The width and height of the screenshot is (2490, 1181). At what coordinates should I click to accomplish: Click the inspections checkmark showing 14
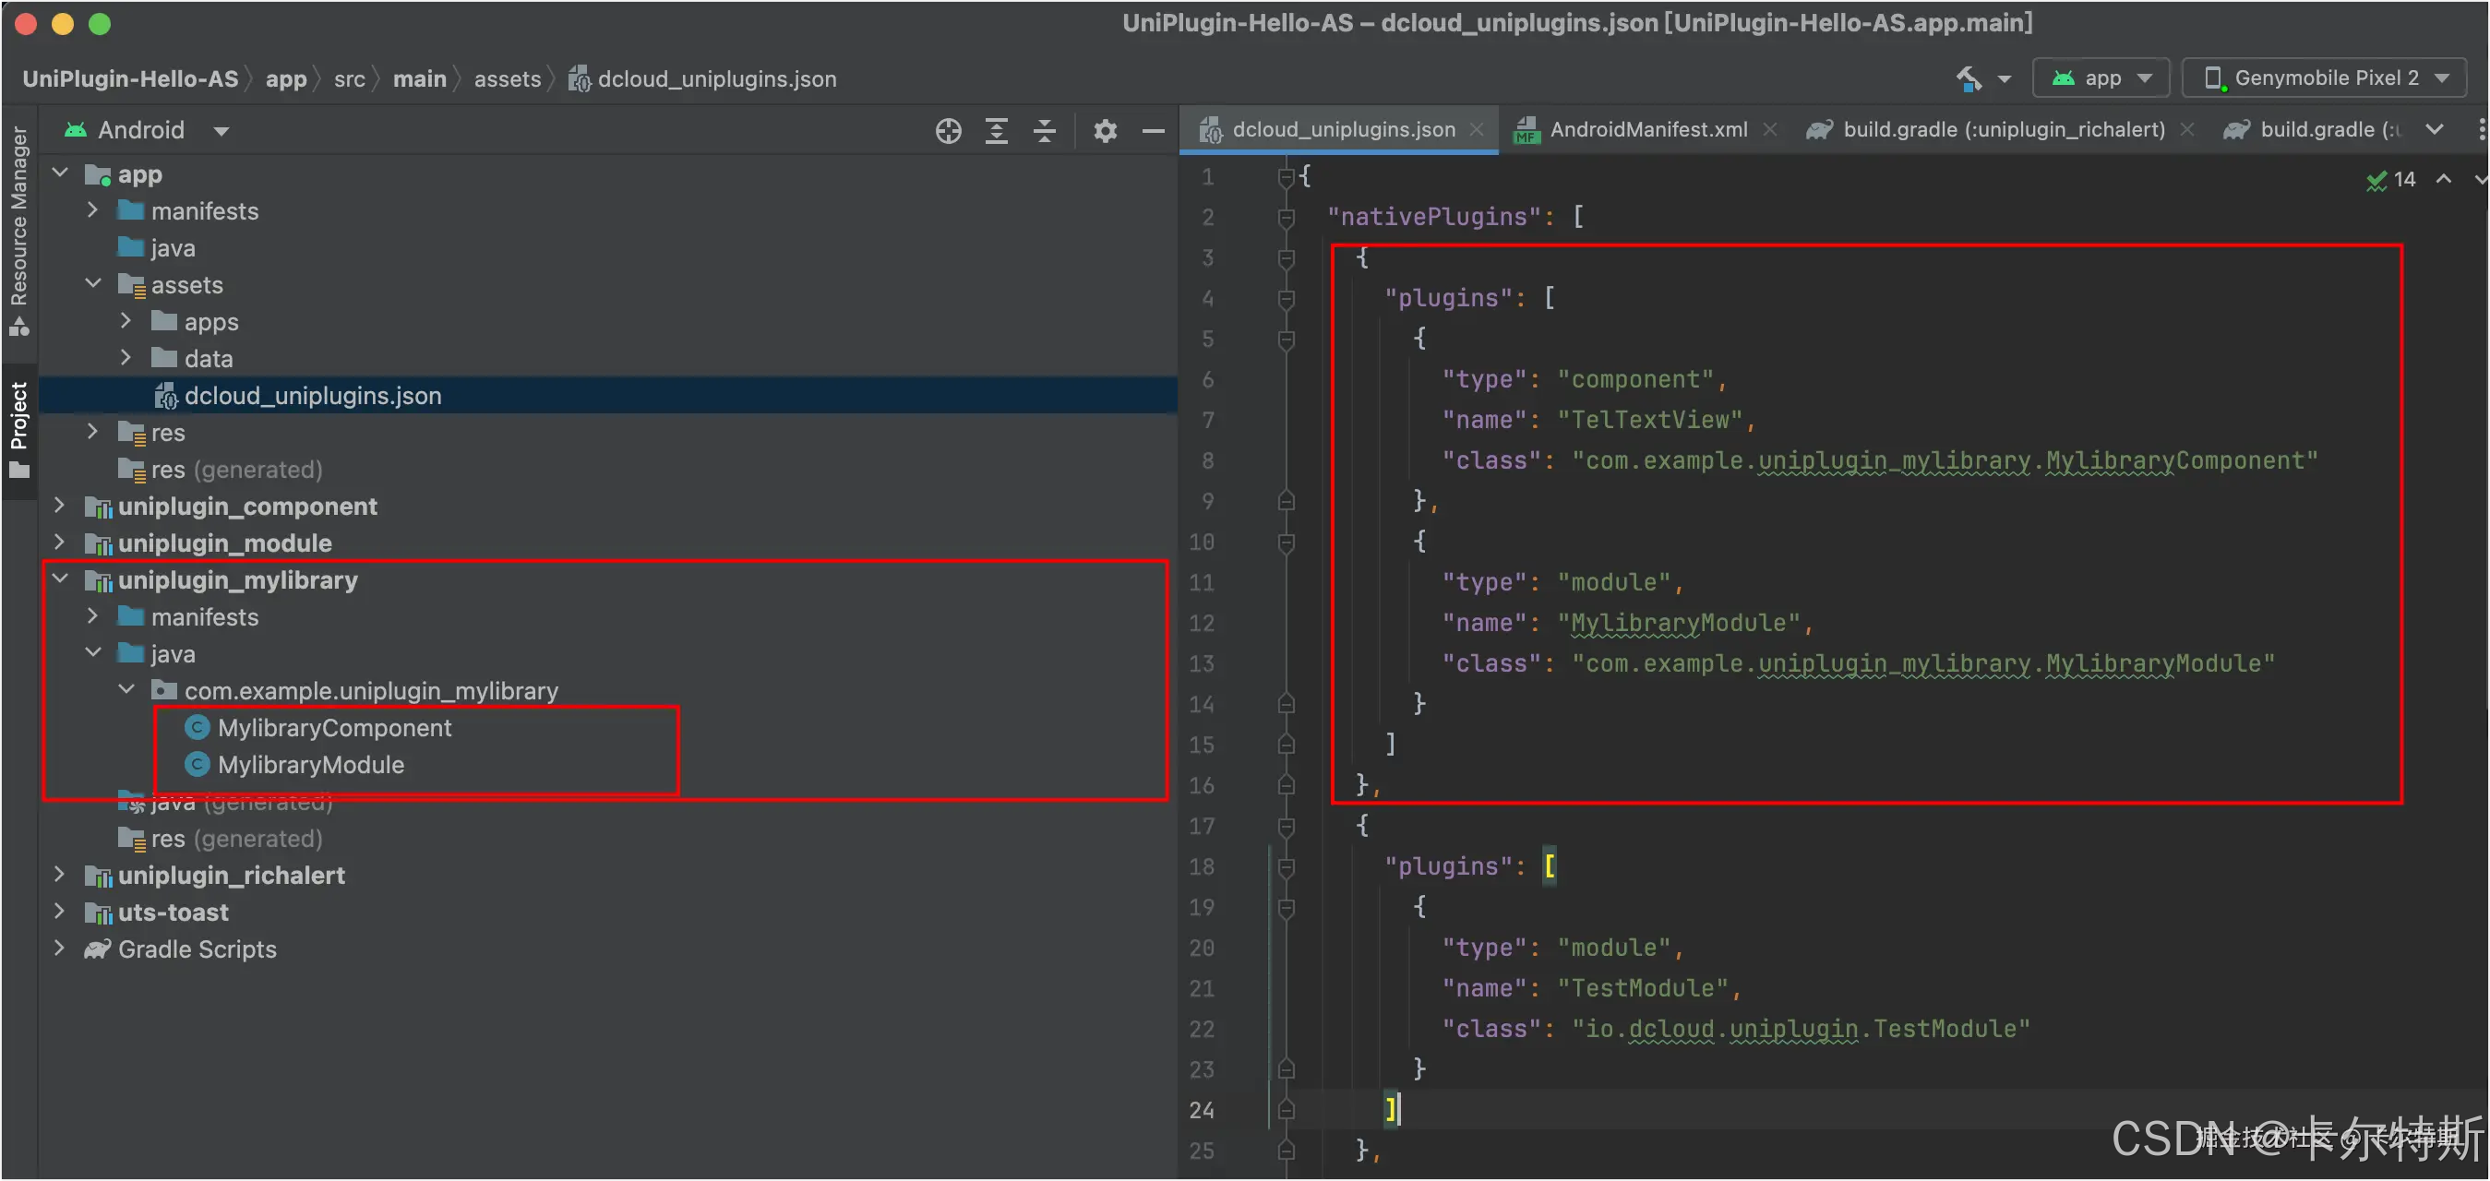coord(2390,180)
